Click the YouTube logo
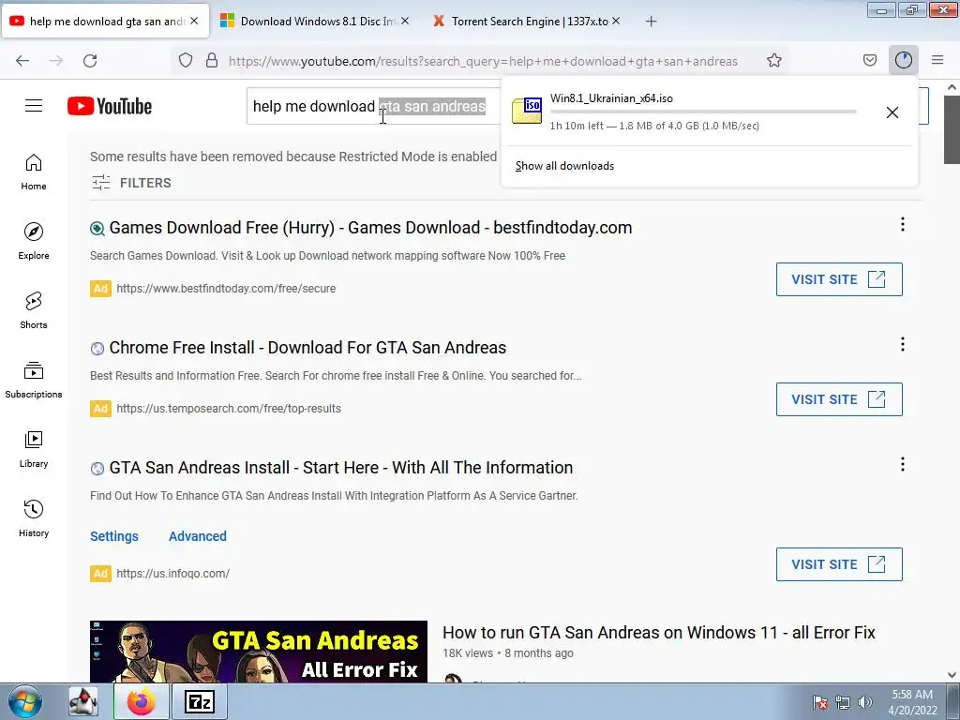960x720 pixels. (x=110, y=106)
